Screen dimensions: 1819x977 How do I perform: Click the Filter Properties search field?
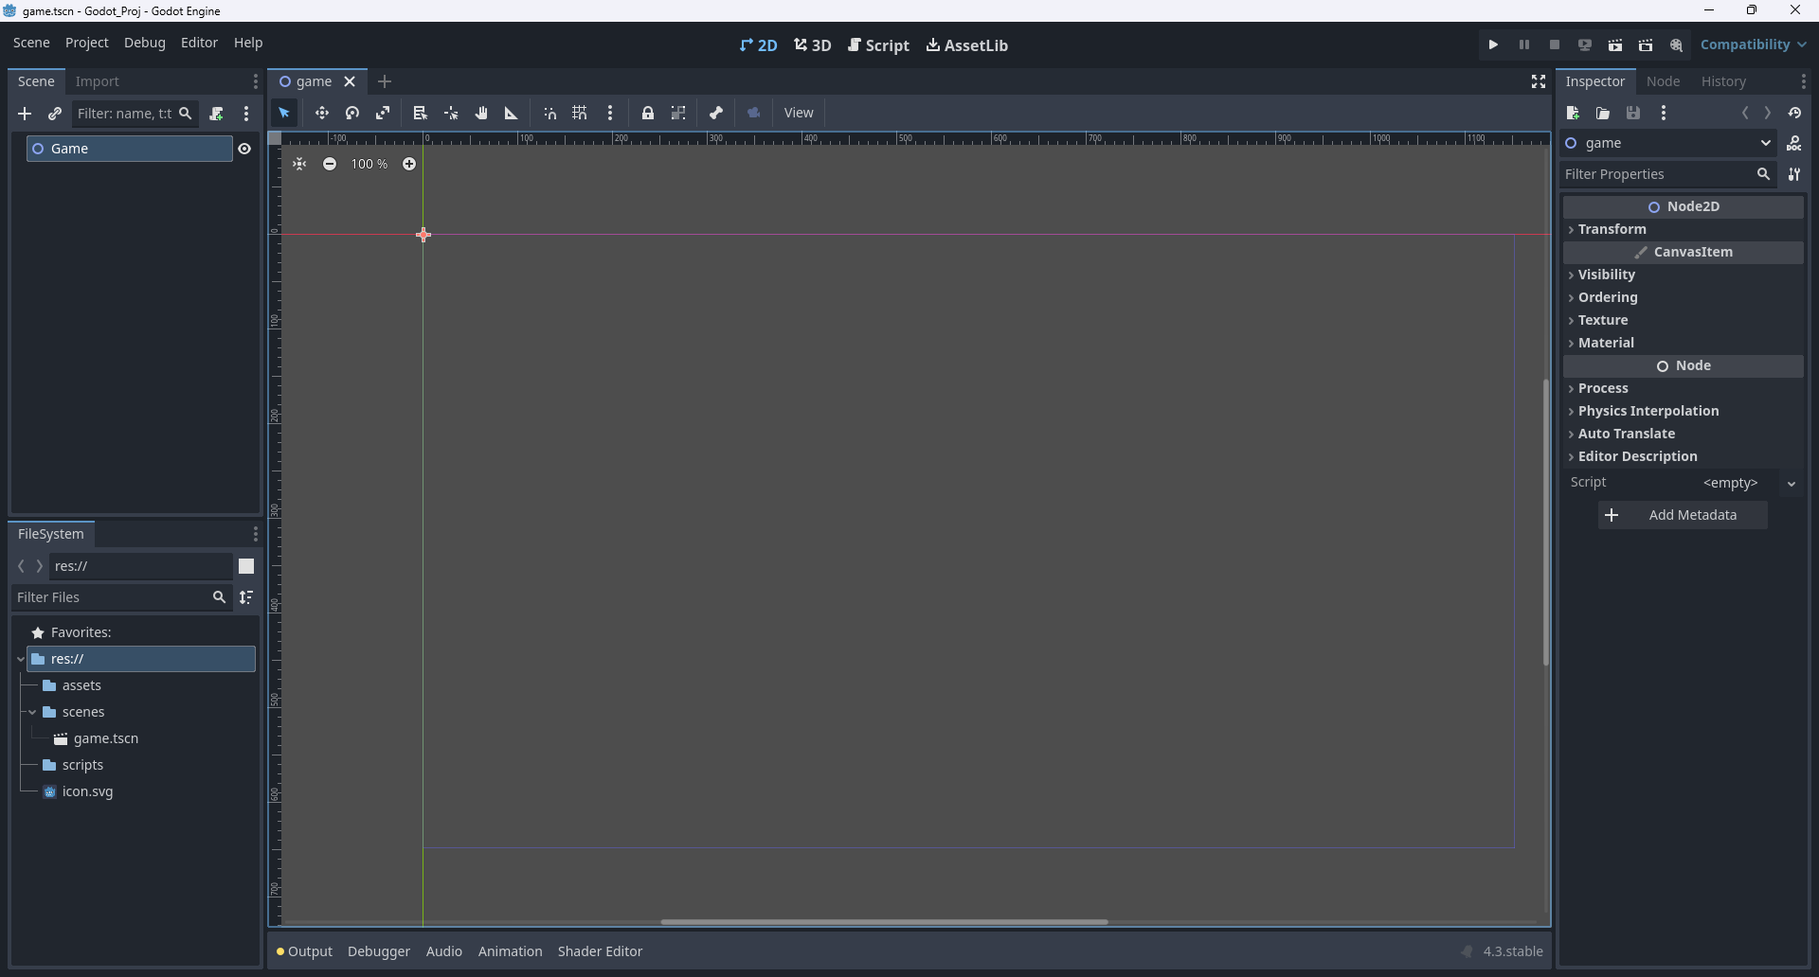coord(1656,174)
